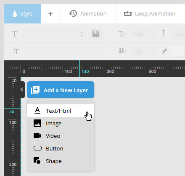Open the Loop Animation tab
This screenshot has width=185, height=176.
(x=150, y=14)
